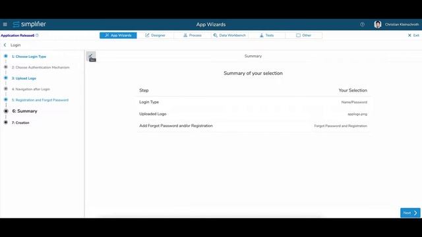
Task: Click the Step column header
Action: (x=144, y=90)
